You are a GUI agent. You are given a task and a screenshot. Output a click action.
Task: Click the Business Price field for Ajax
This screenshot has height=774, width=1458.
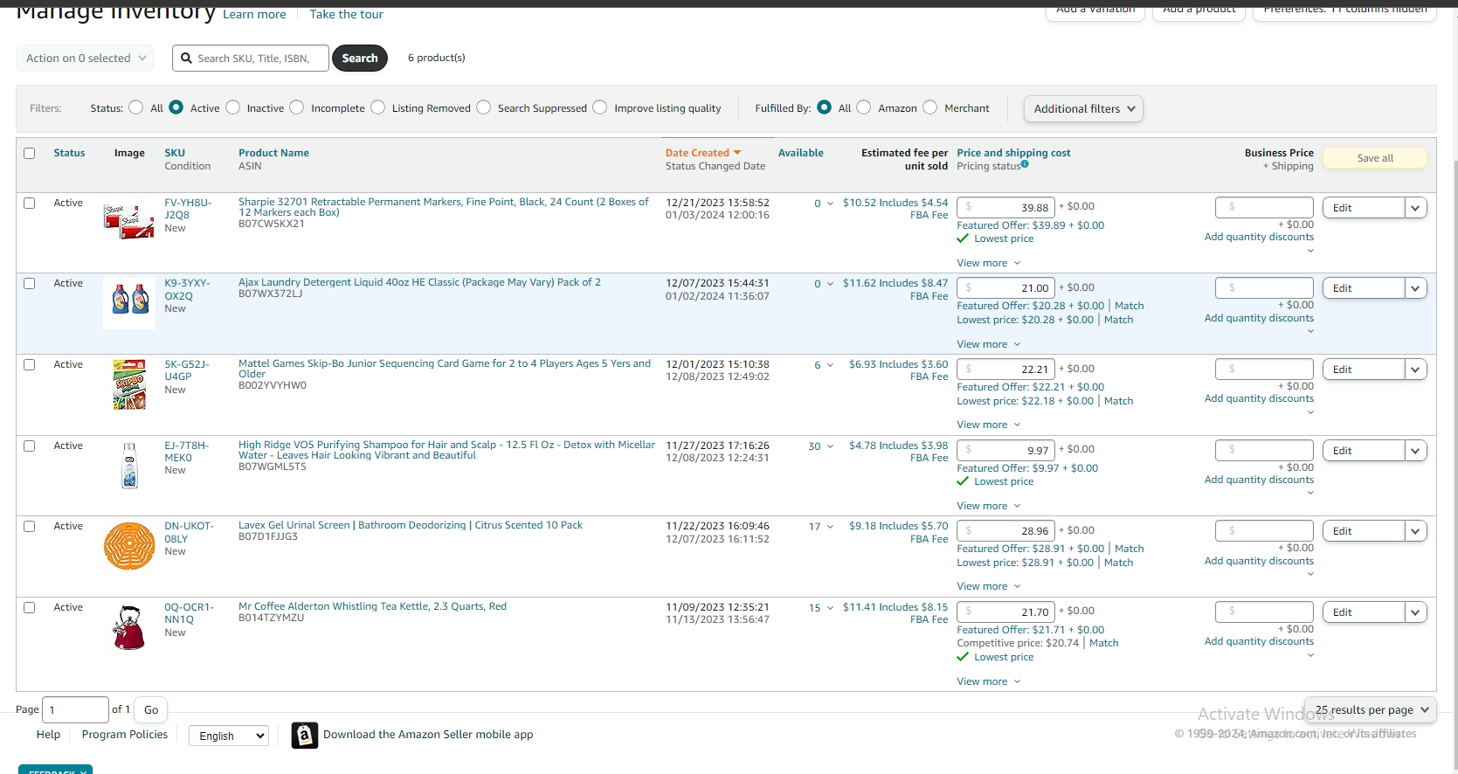[1264, 287]
